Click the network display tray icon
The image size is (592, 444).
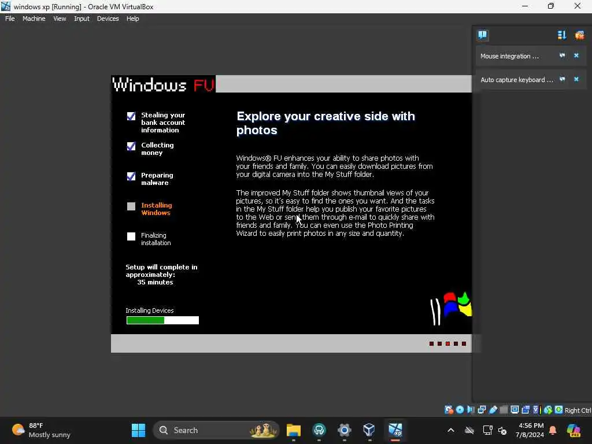click(x=487, y=430)
